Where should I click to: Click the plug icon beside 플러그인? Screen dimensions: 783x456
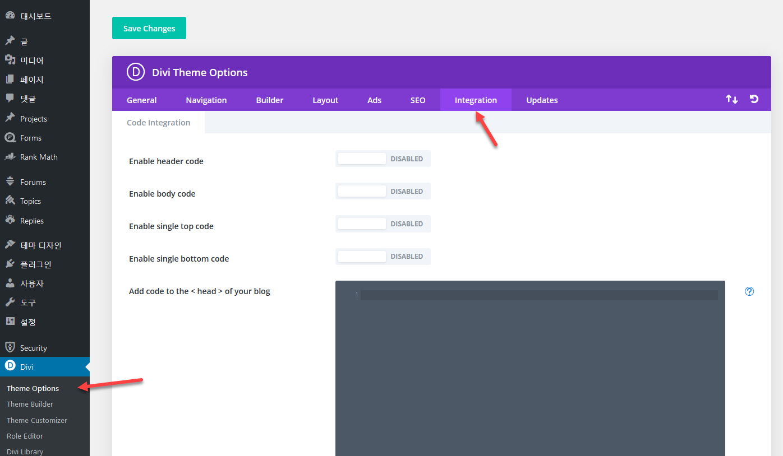[x=10, y=264]
